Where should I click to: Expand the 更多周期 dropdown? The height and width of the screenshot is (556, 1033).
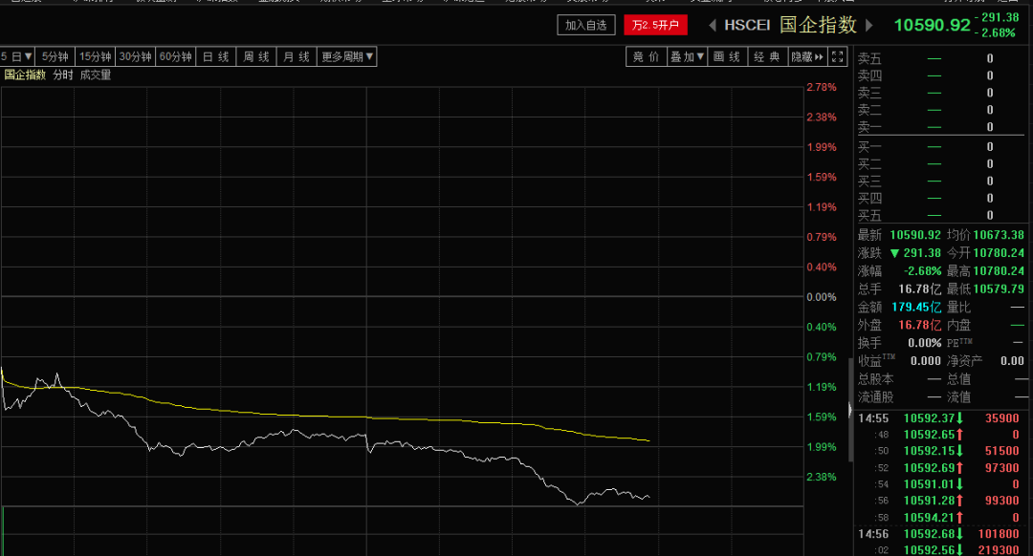[x=346, y=57]
